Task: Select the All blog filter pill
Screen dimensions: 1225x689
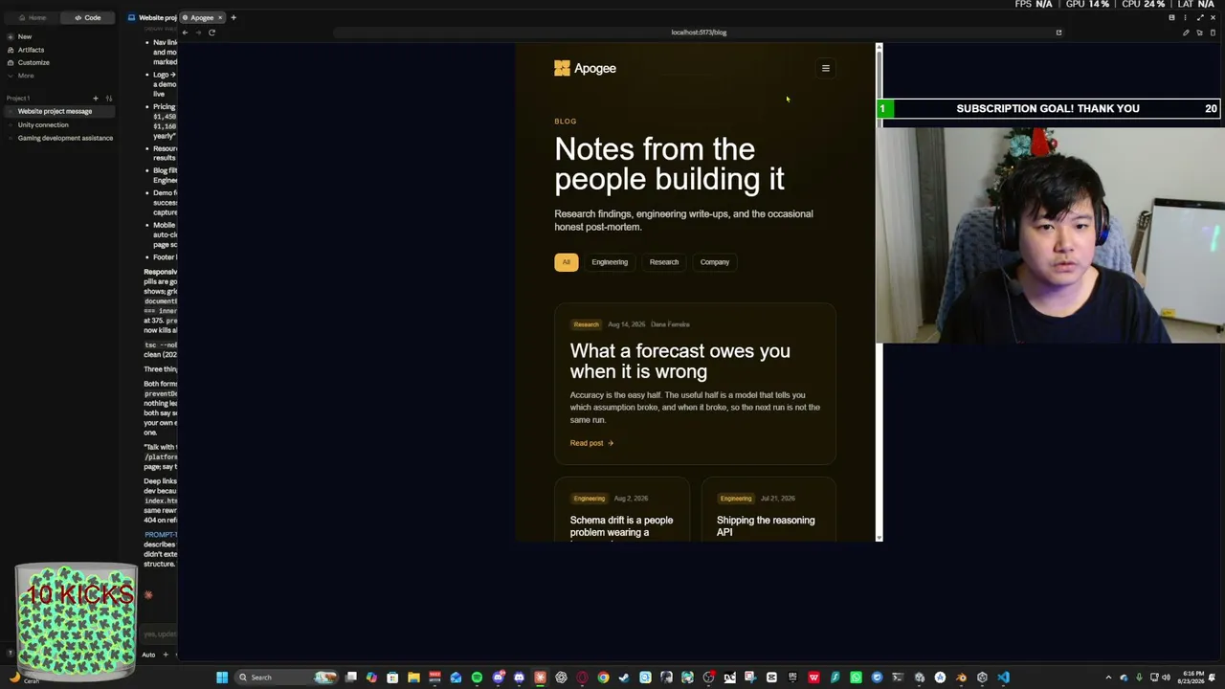Action: click(566, 262)
